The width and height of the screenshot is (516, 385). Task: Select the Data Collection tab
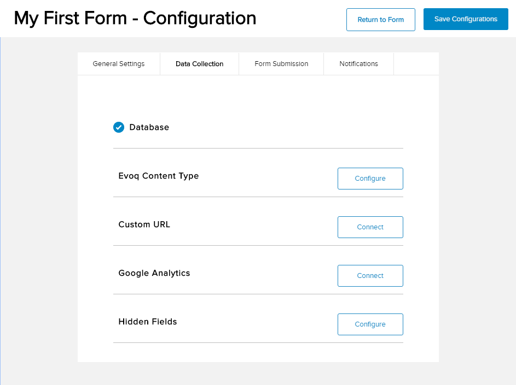click(x=199, y=64)
